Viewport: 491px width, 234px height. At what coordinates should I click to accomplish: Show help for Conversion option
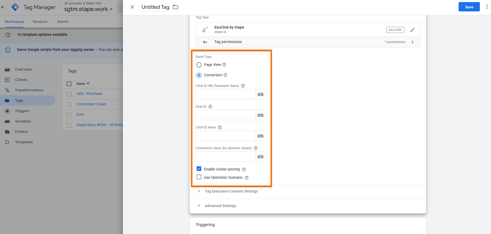click(x=225, y=75)
